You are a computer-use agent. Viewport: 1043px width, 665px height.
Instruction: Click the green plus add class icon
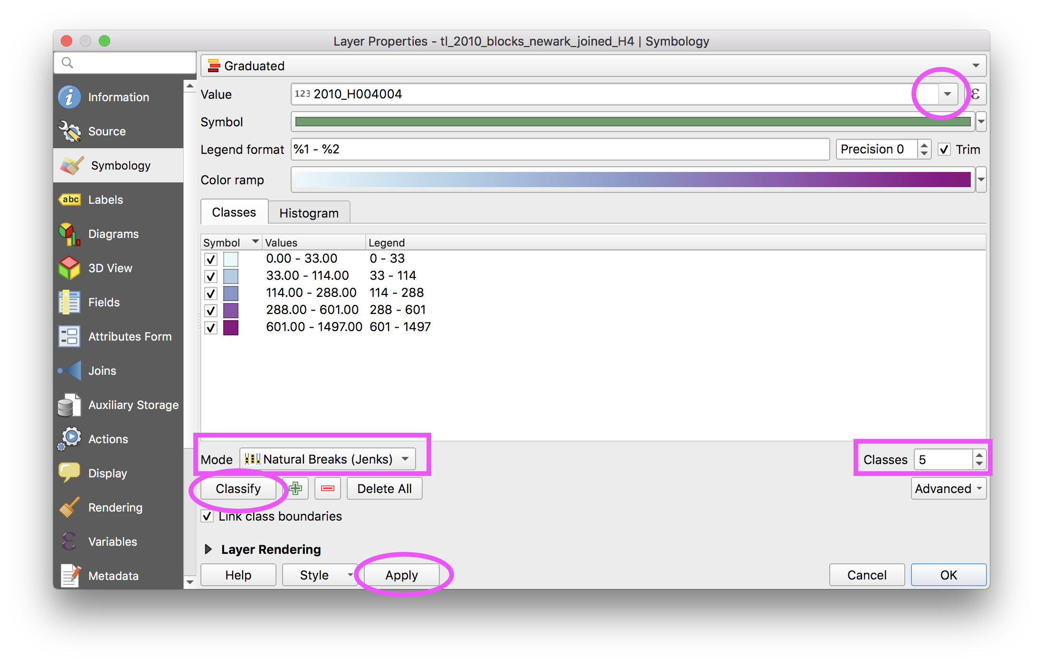tap(295, 488)
